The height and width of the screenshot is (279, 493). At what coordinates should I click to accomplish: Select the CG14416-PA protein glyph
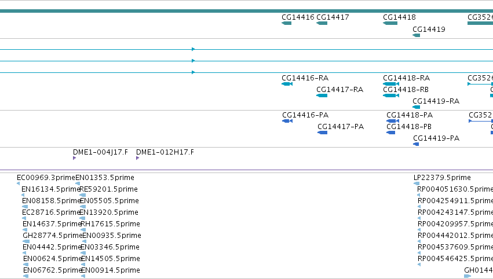click(x=287, y=121)
